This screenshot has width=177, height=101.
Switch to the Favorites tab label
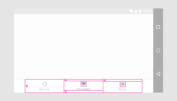(x=83, y=89)
